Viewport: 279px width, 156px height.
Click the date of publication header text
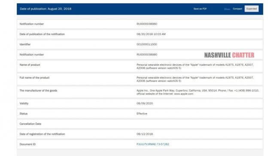coord(45,9)
